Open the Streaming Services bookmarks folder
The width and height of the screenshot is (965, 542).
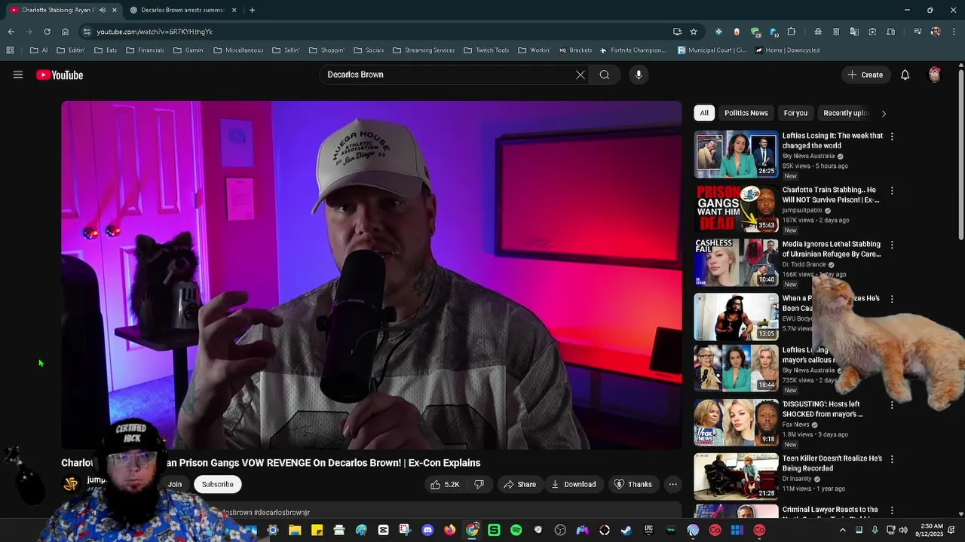point(424,50)
